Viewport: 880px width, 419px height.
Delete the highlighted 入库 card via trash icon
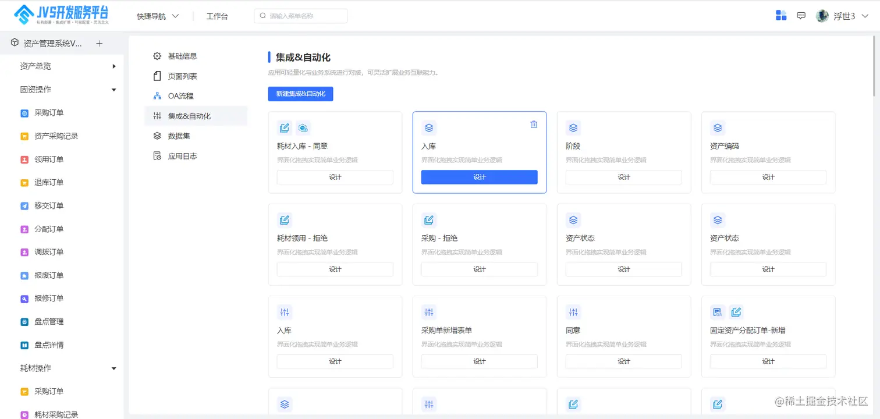pyautogui.click(x=534, y=125)
